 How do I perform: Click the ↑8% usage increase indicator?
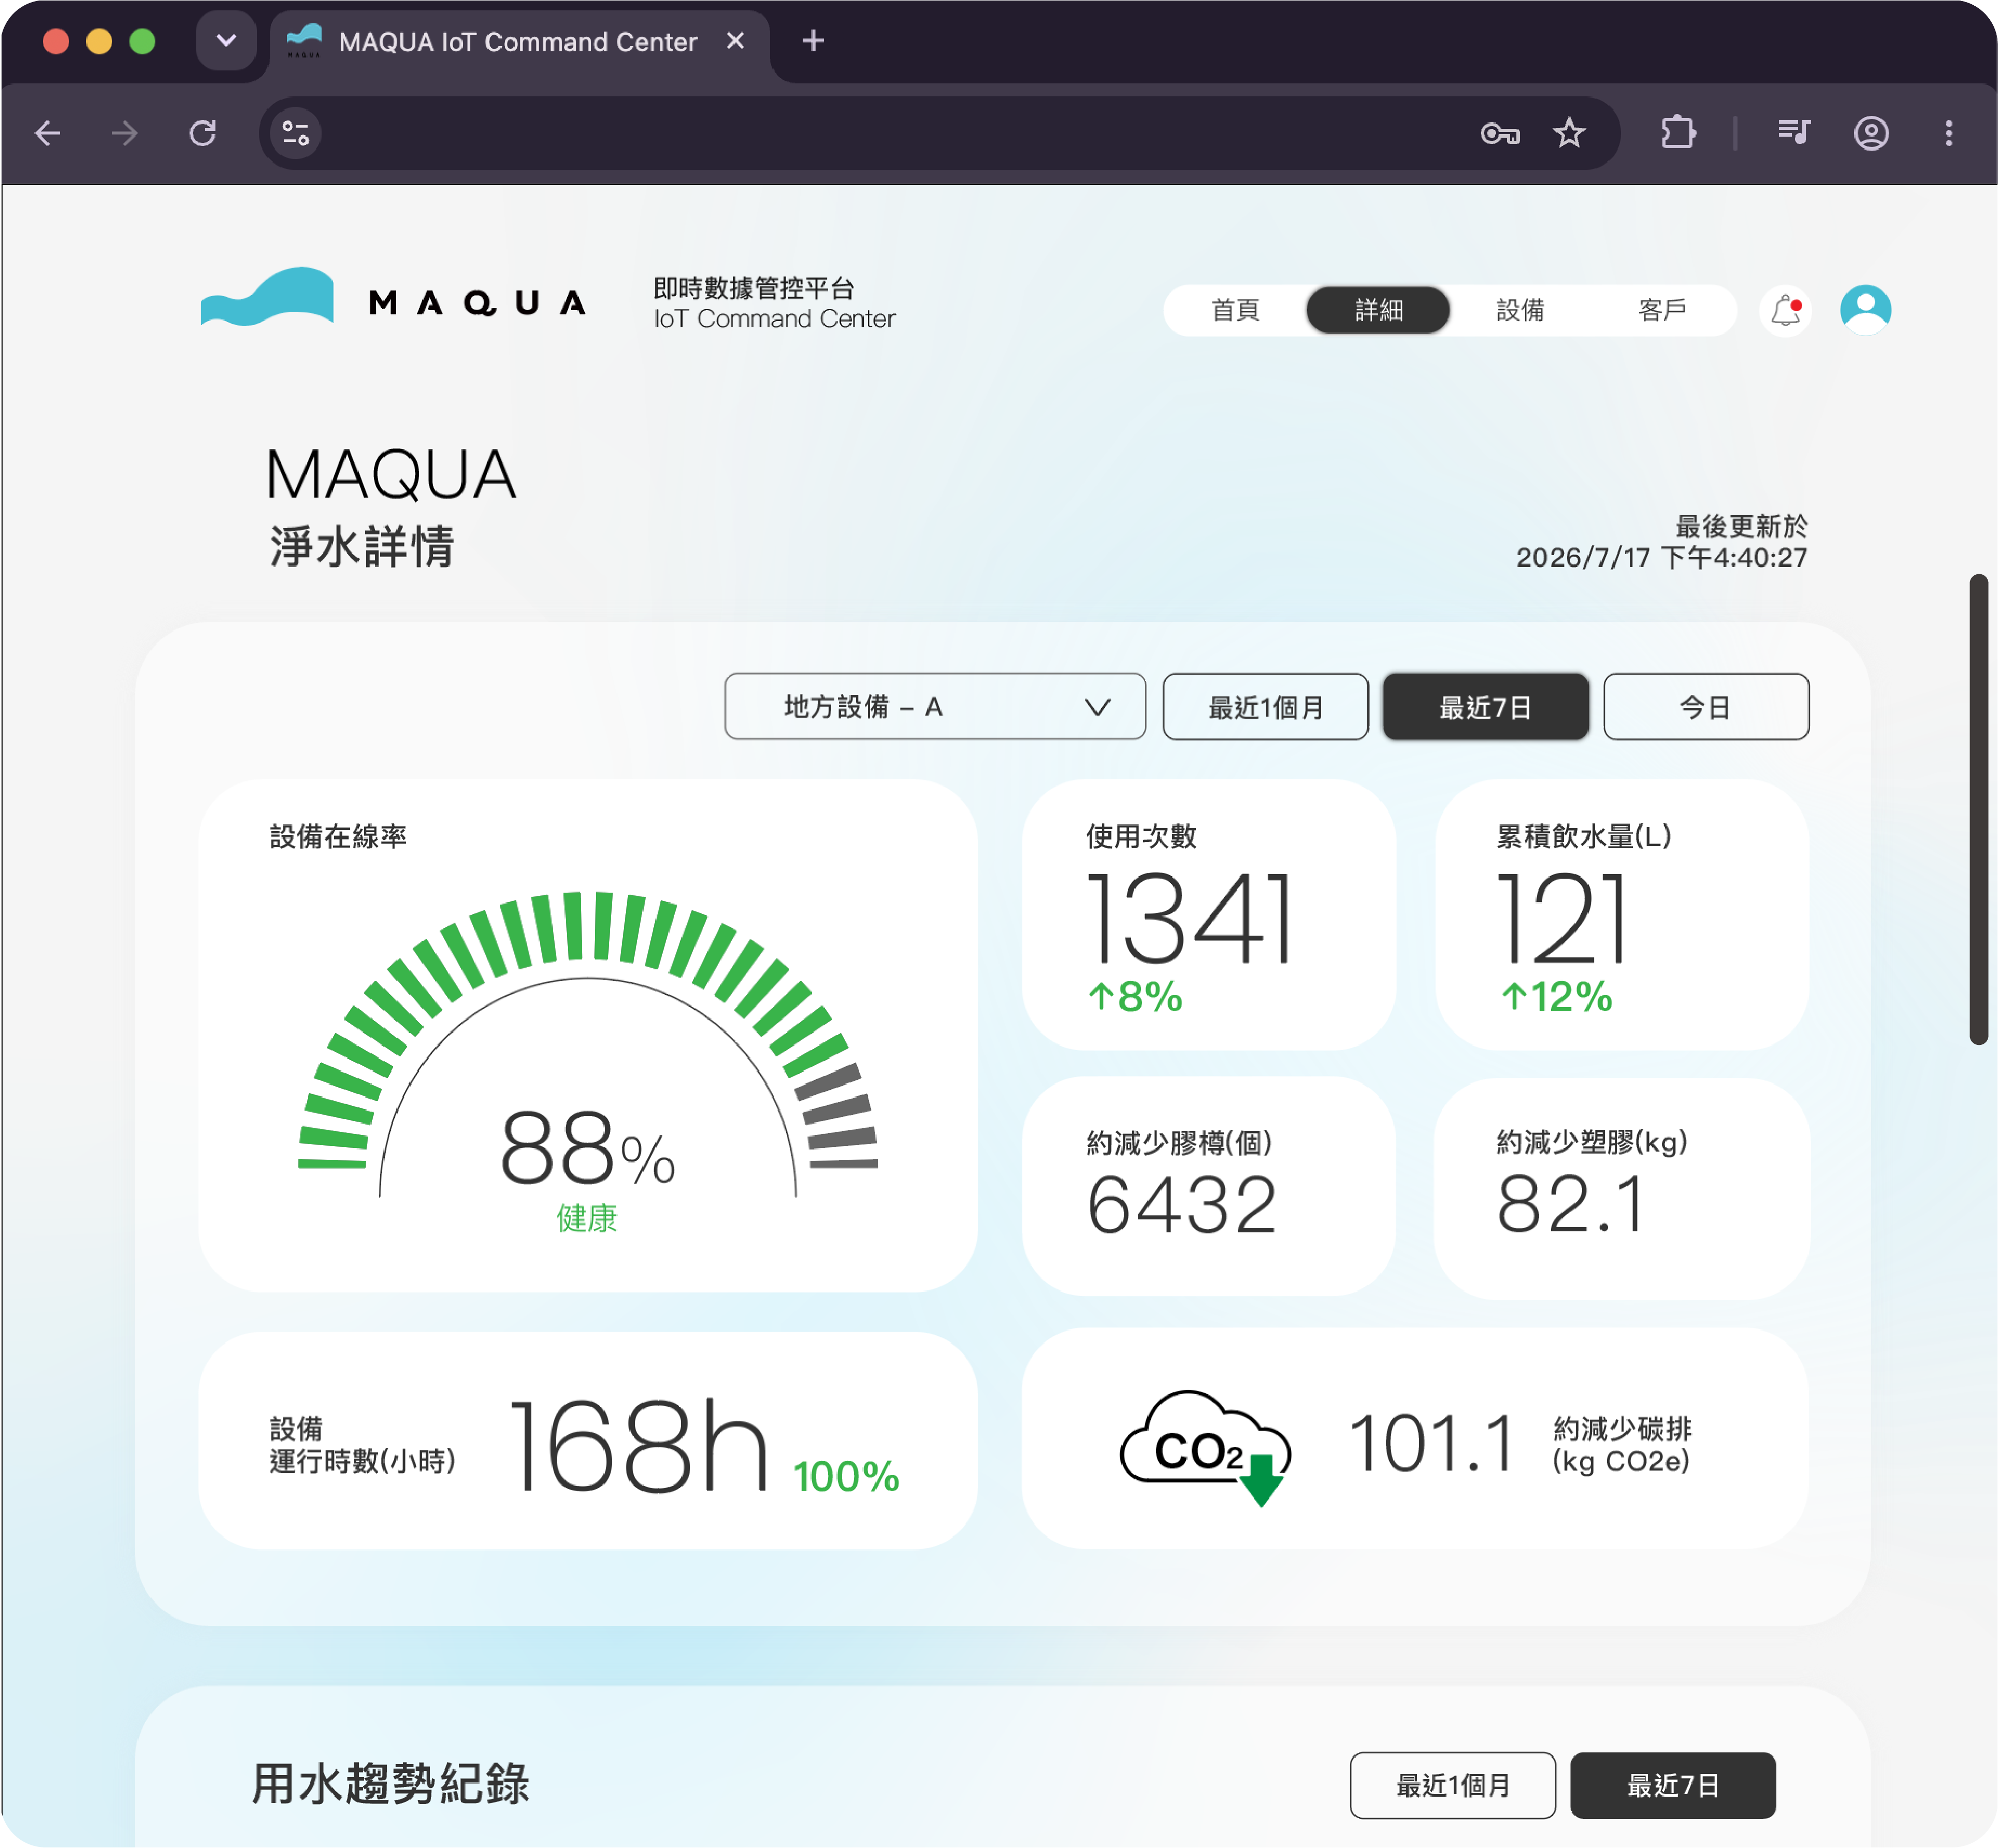tap(1136, 997)
